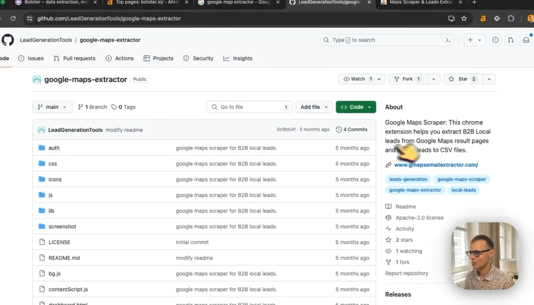This screenshot has width=534, height=305.
Task: Open the notifications inbox icon
Action: [x=526, y=40]
